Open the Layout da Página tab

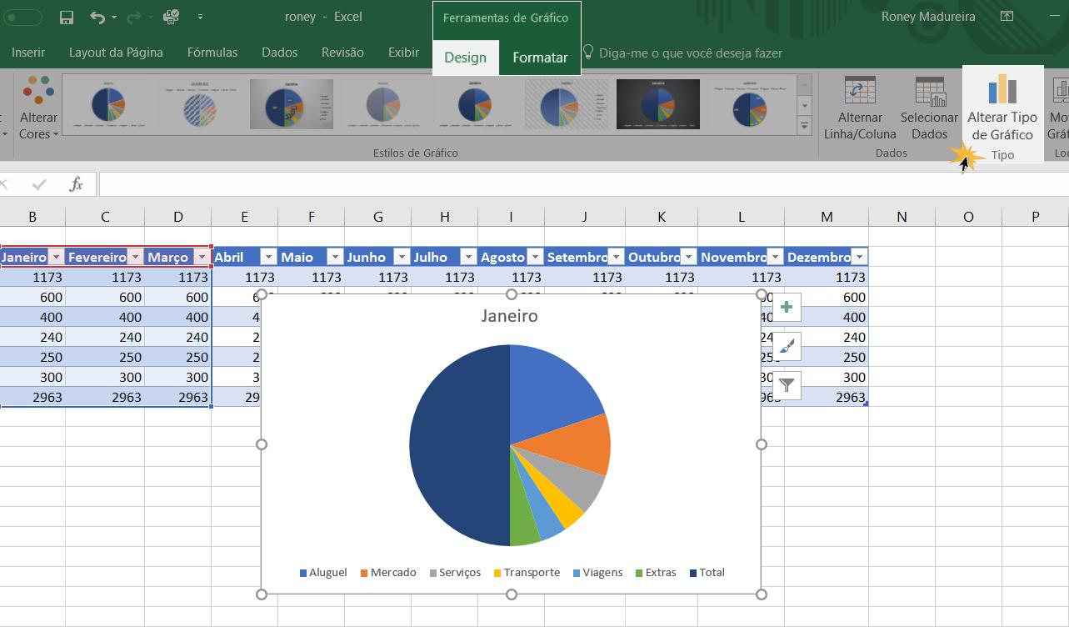[x=116, y=52]
